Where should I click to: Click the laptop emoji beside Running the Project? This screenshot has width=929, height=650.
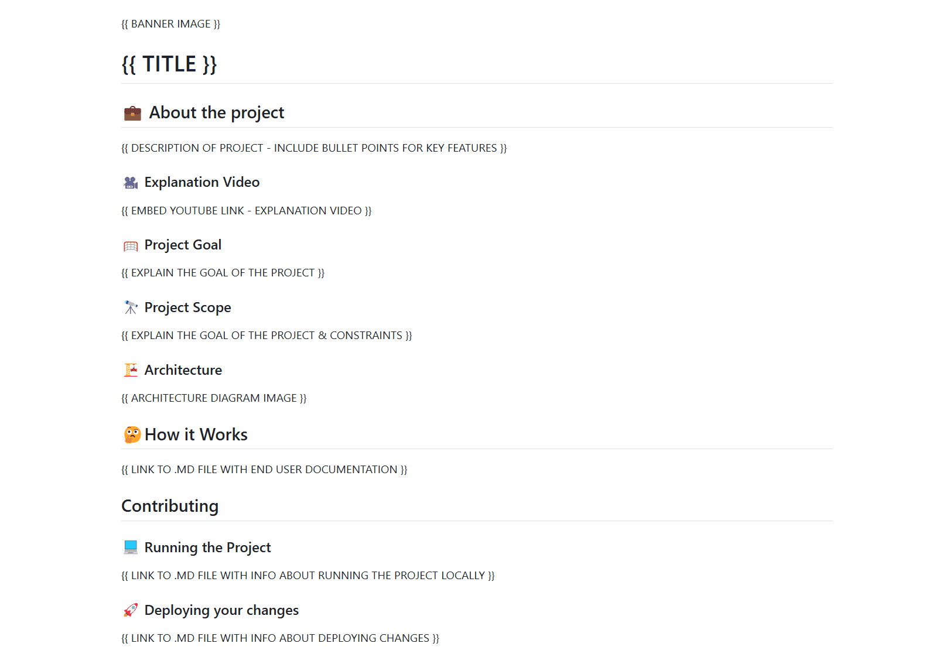[x=131, y=548]
